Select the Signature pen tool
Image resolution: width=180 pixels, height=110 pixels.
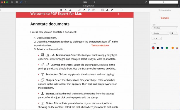tap(112, 10)
